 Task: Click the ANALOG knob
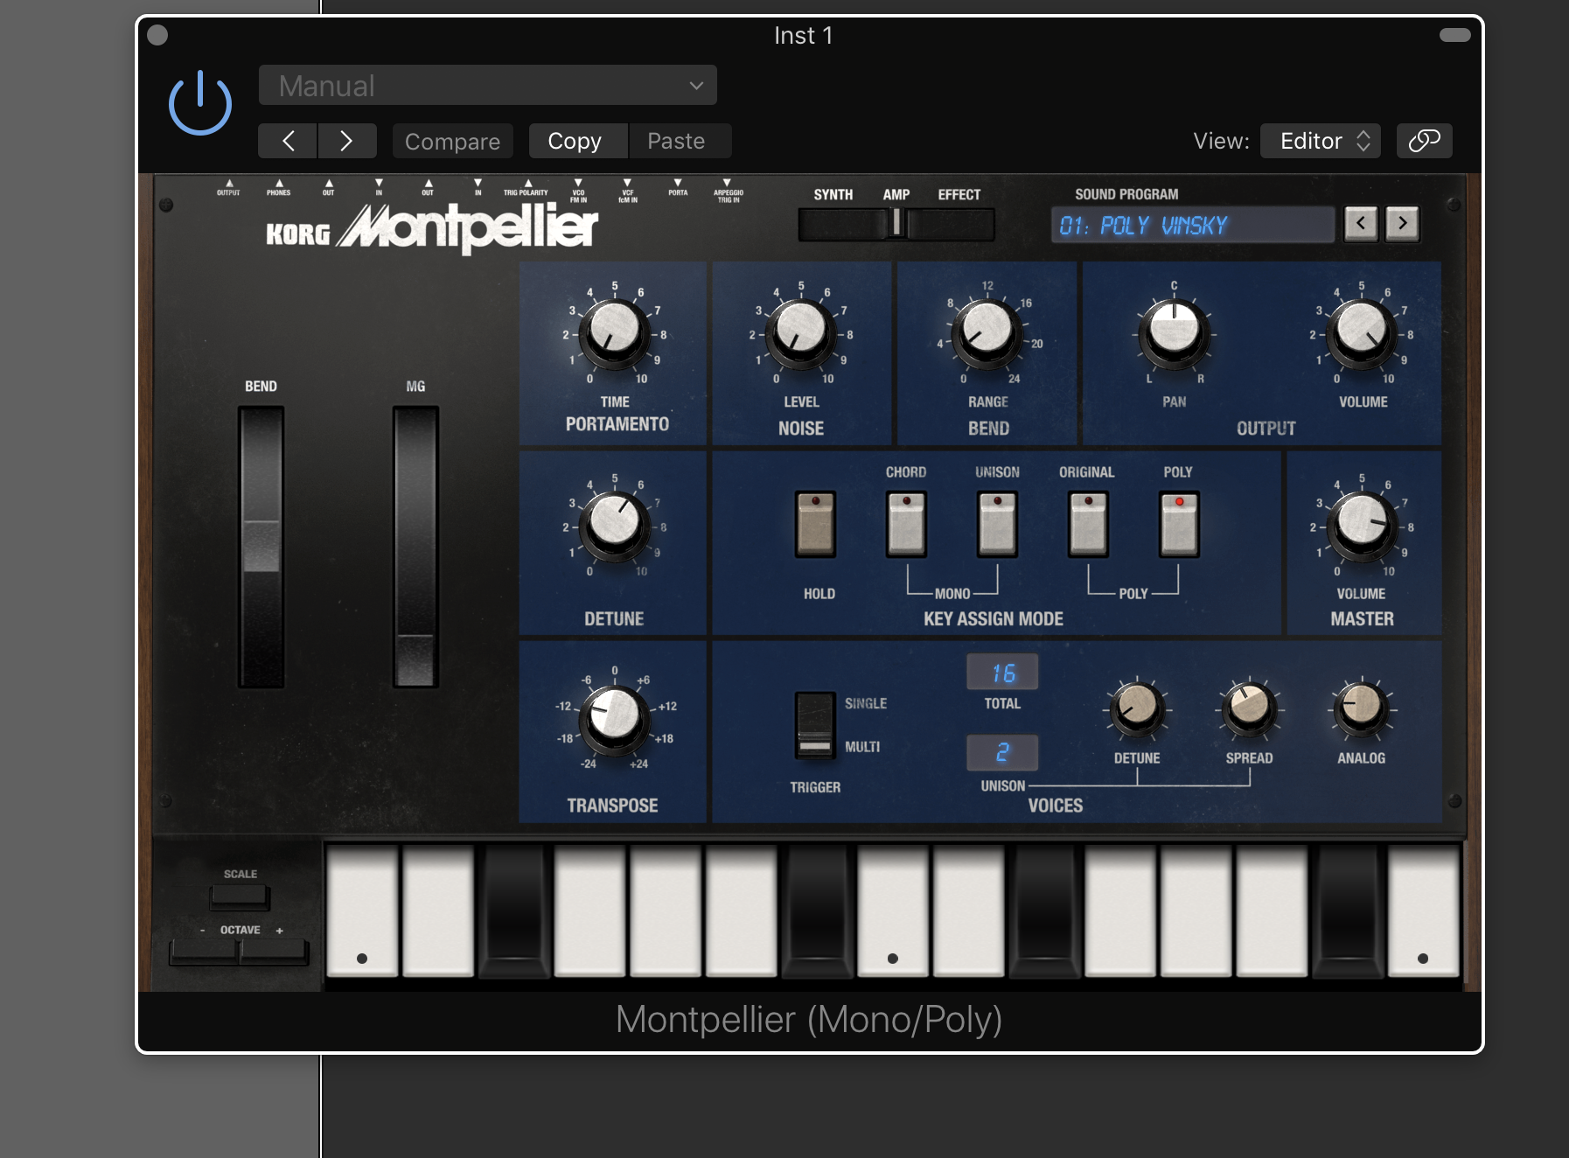coord(1361,708)
